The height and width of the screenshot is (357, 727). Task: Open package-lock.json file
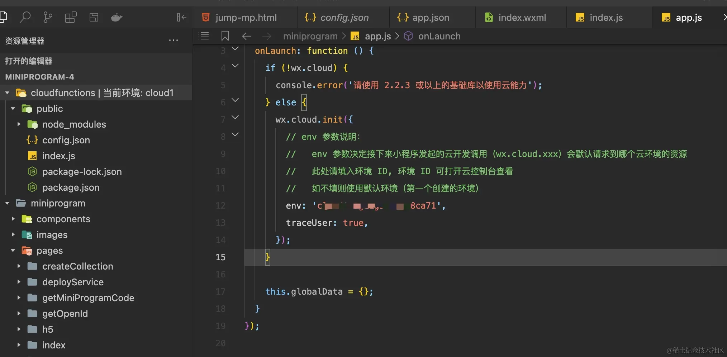82,172
